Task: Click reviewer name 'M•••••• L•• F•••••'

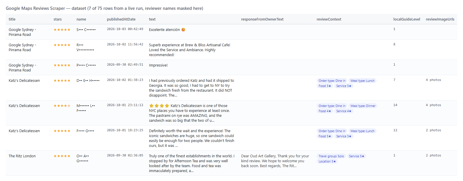Action: coord(86,108)
